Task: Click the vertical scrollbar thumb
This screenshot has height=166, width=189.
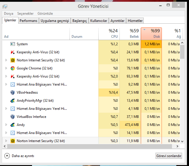Action: click(x=182, y=52)
